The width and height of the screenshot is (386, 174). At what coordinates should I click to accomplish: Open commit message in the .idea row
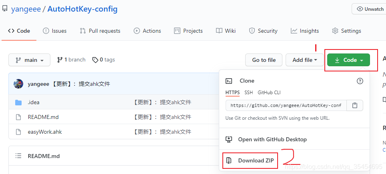point(162,102)
